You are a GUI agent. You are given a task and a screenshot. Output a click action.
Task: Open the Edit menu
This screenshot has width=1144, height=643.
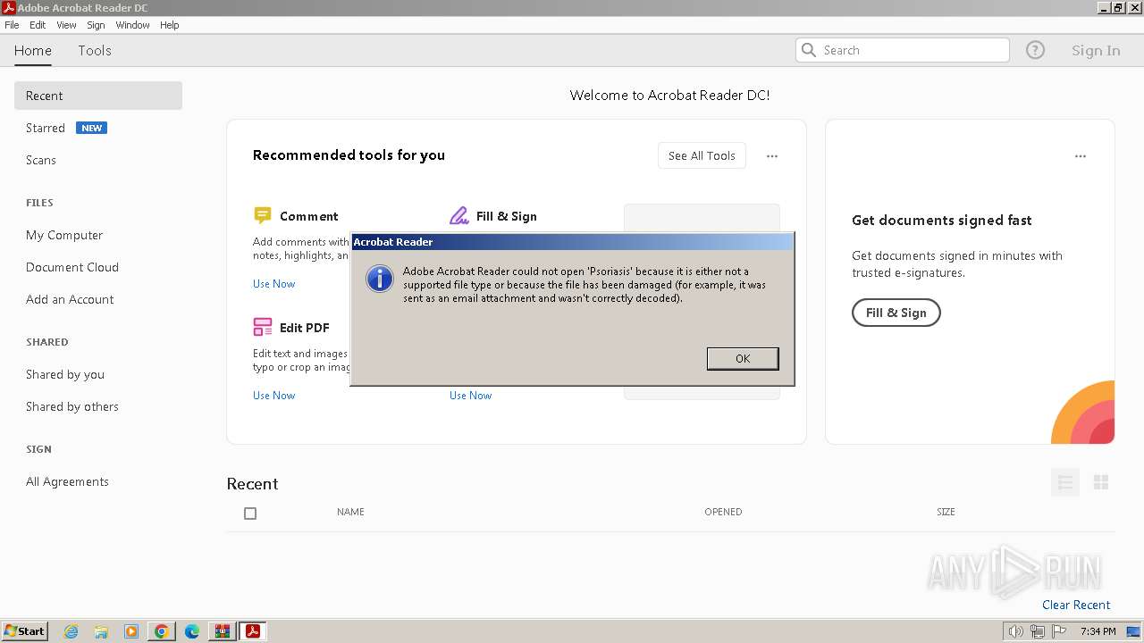pyautogui.click(x=38, y=25)
